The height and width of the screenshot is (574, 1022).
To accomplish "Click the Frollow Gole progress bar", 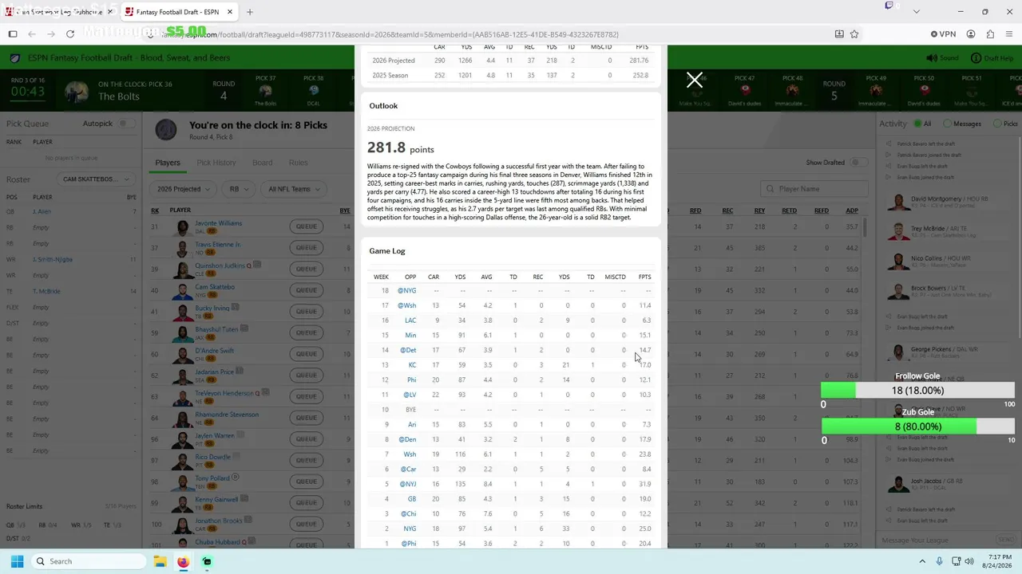I will (x=918, y=391).
